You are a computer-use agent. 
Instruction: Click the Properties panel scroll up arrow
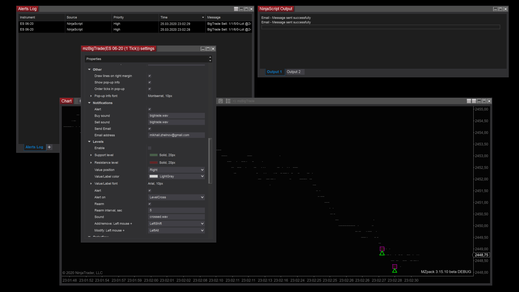[210, 57]
